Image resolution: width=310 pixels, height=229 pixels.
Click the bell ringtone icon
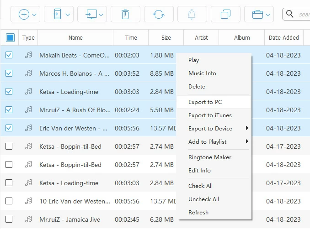point(192,14)
